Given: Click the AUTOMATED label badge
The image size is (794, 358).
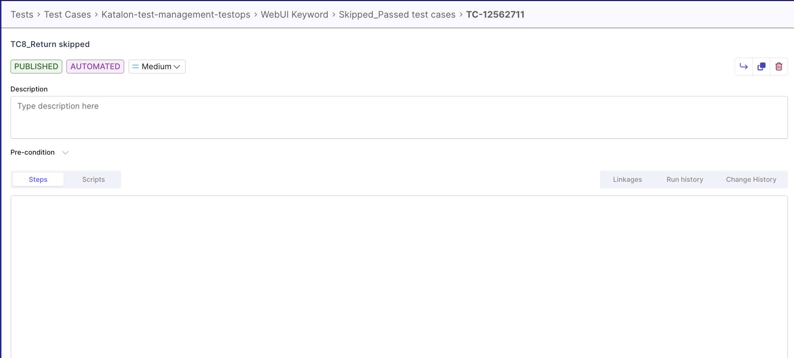Looking at the screenshot, I should pos(95,66).
